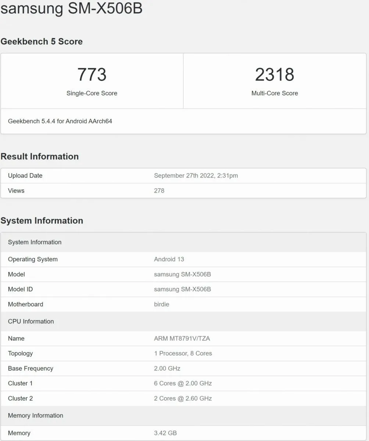Select the Views count 278
369x441 pixels.
[159, 190]
